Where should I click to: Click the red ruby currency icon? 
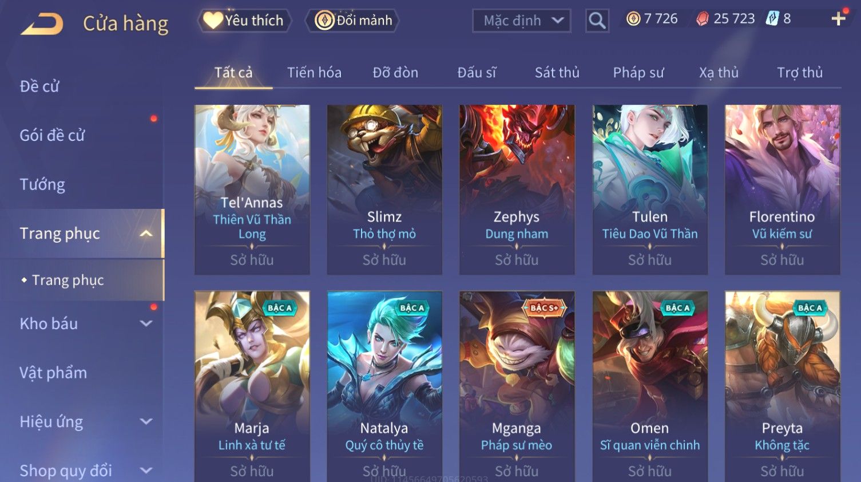pyautogui.click(x=702, y=19)
